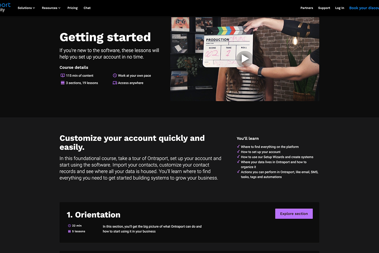The width and height of the screenshot is (379, 253).
Task: Click the 3 sections, 19 lessons text
Action: tap(82, 83)
